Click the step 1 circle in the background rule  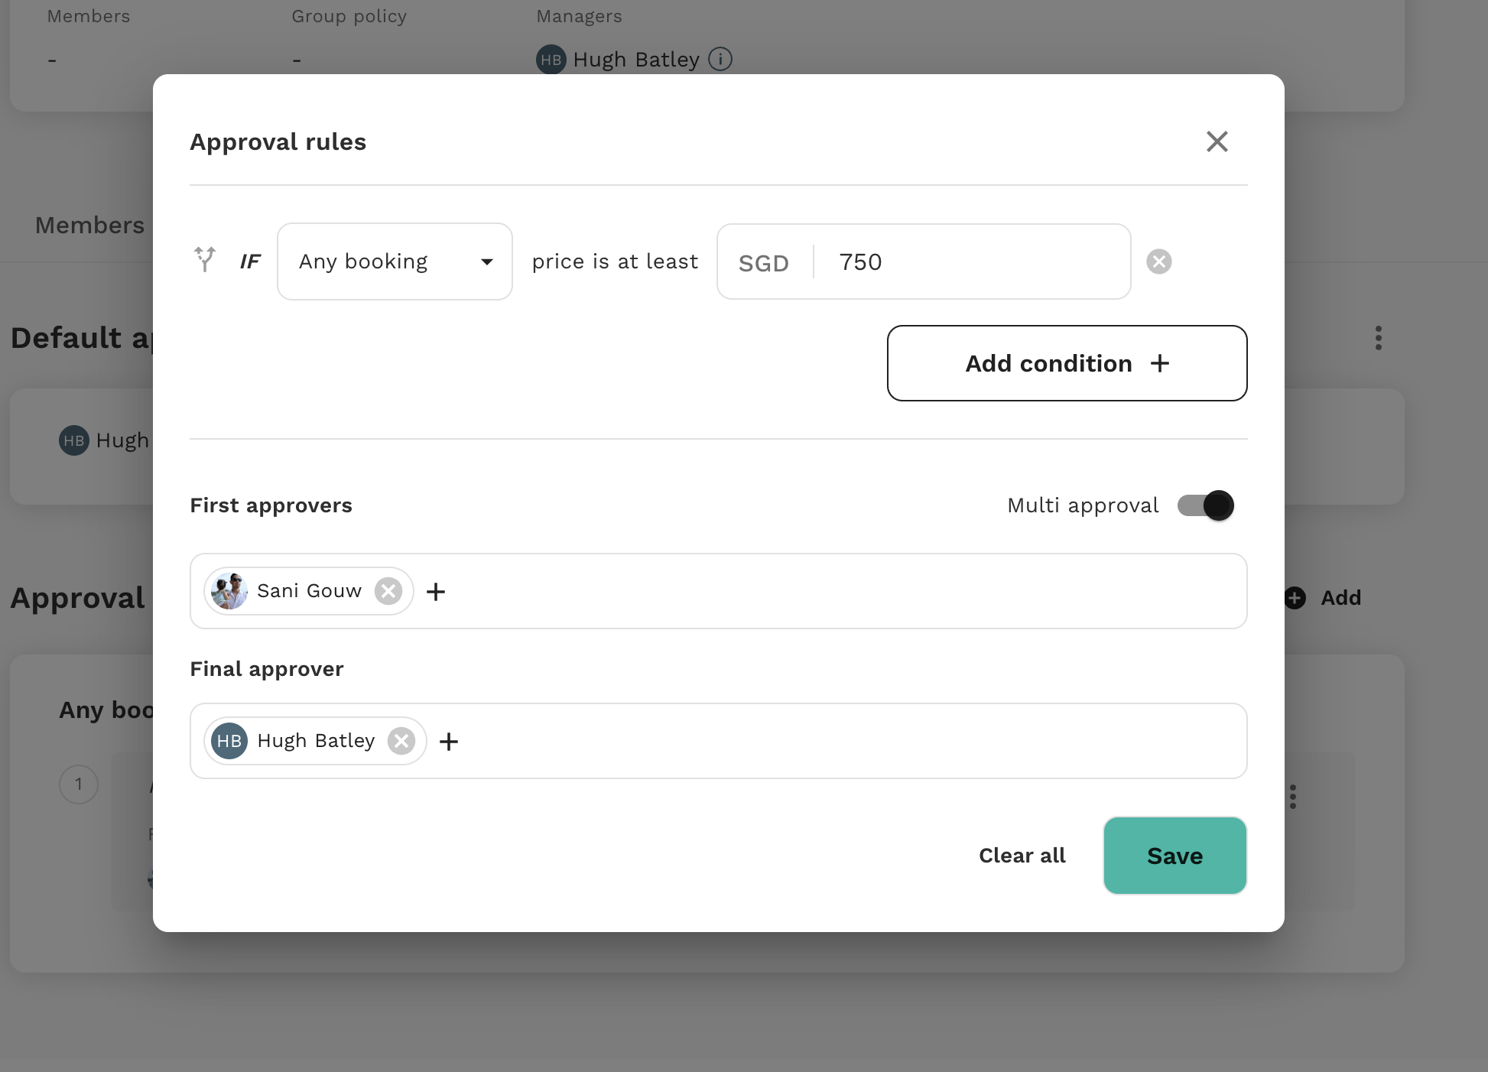(x=79, y=785)
